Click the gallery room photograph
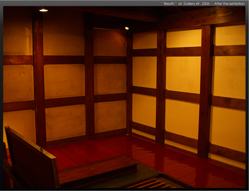 [x=124, y=97]
